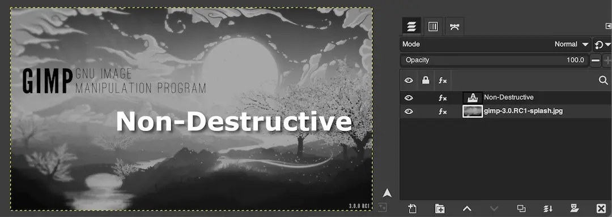Viewport: 612px width, 217px height.
Task: Delete the selected layer
Action: coord(601,209)
